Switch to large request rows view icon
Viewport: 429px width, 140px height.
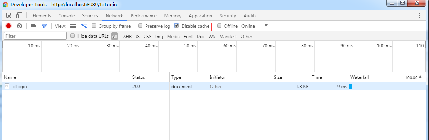click(x=73, y=26)
